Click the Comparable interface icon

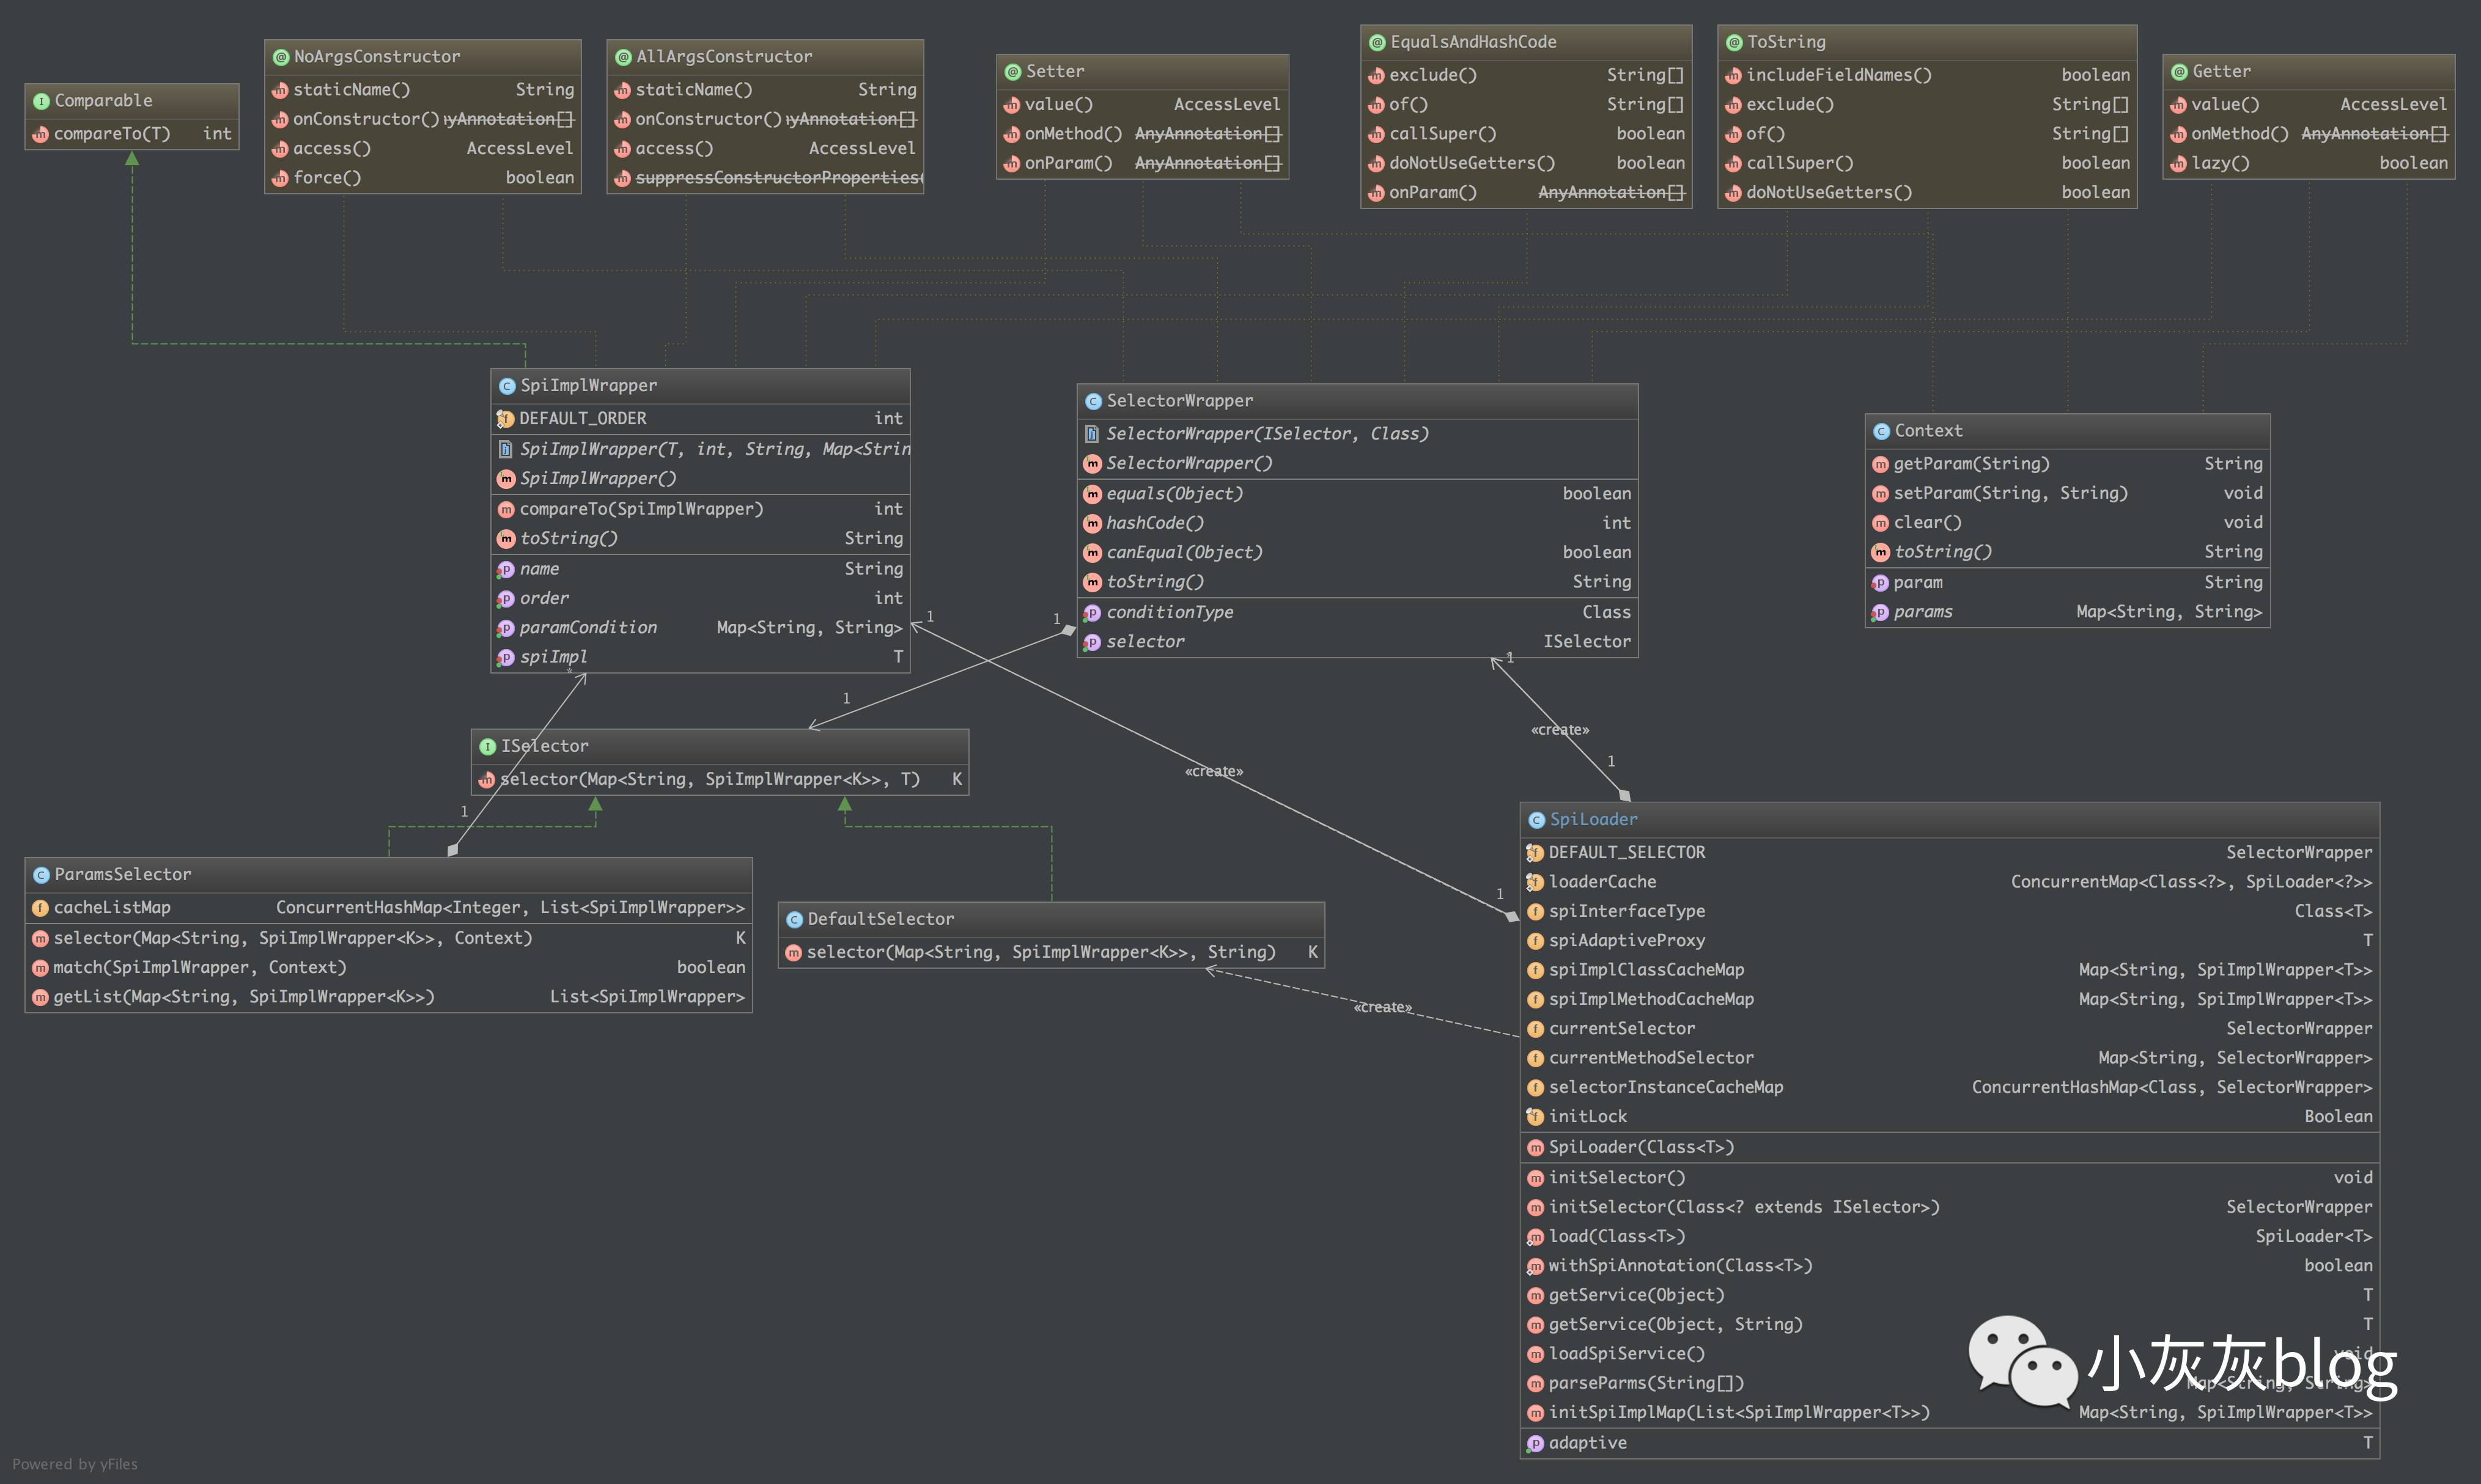[41, 101]
